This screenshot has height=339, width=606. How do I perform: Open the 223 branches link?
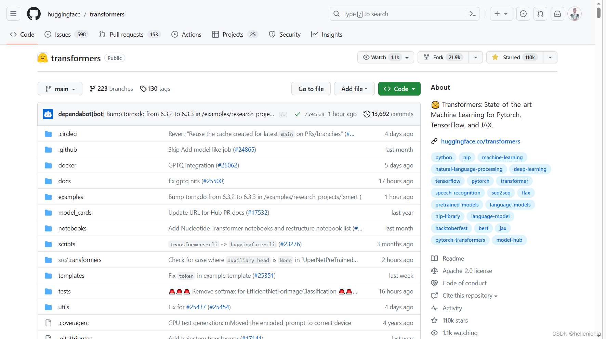111,89
